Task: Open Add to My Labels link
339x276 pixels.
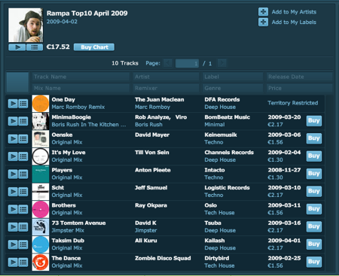Action: [294, 22]
